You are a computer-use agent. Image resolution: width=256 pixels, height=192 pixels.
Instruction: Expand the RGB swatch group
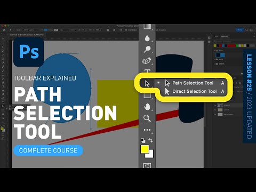[x=214, y=59]
